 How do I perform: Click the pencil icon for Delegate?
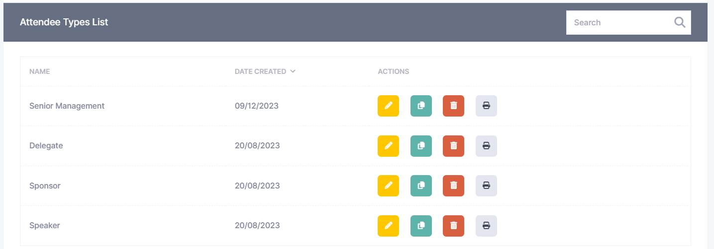point(388,146)
